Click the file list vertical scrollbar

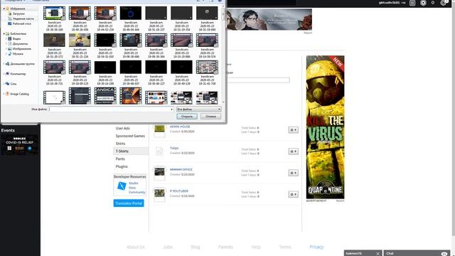coord(223,54)
